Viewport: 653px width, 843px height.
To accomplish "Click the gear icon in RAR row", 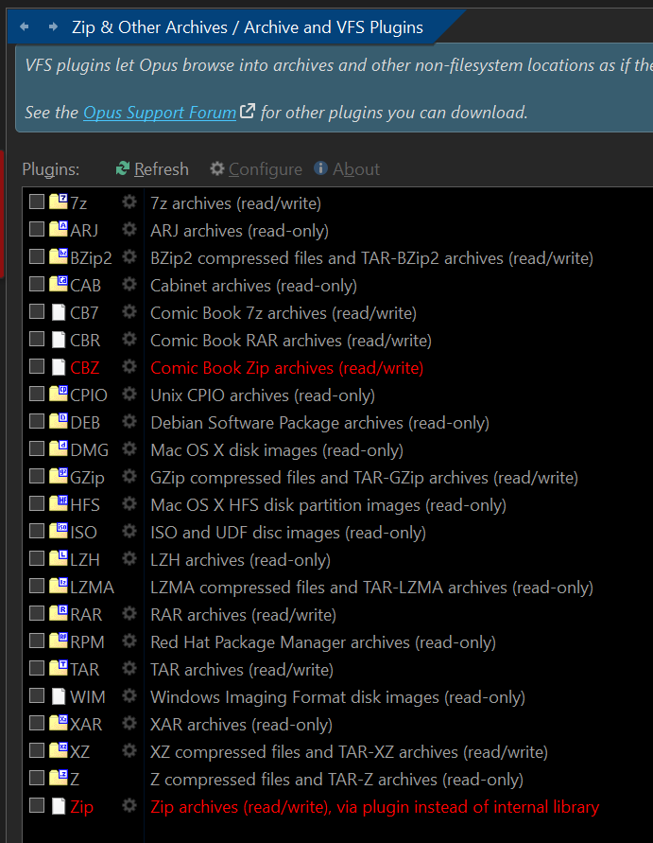I will click(129, 615).
